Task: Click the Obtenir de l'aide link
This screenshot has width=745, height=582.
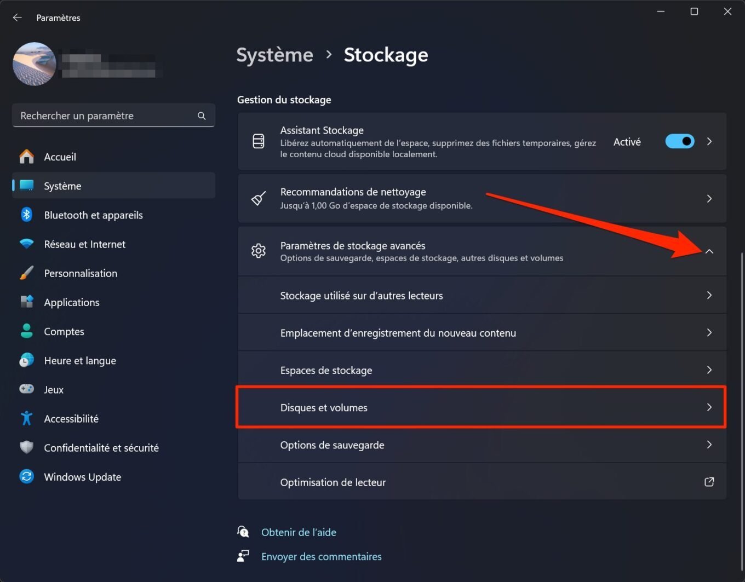Action: [x=299, y=532]
